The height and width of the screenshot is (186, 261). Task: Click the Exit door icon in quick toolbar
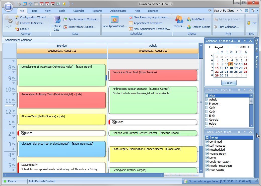tap(64, 4)
